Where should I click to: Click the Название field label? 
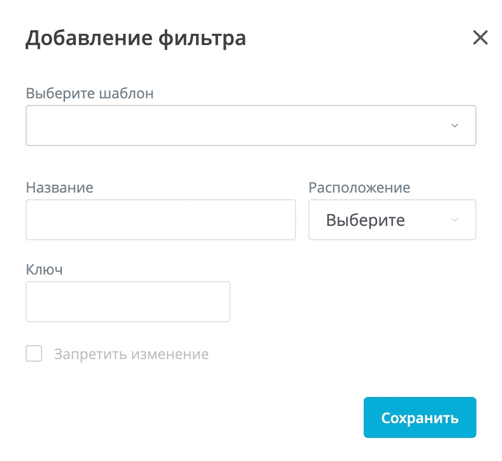[x=59, y=187]
